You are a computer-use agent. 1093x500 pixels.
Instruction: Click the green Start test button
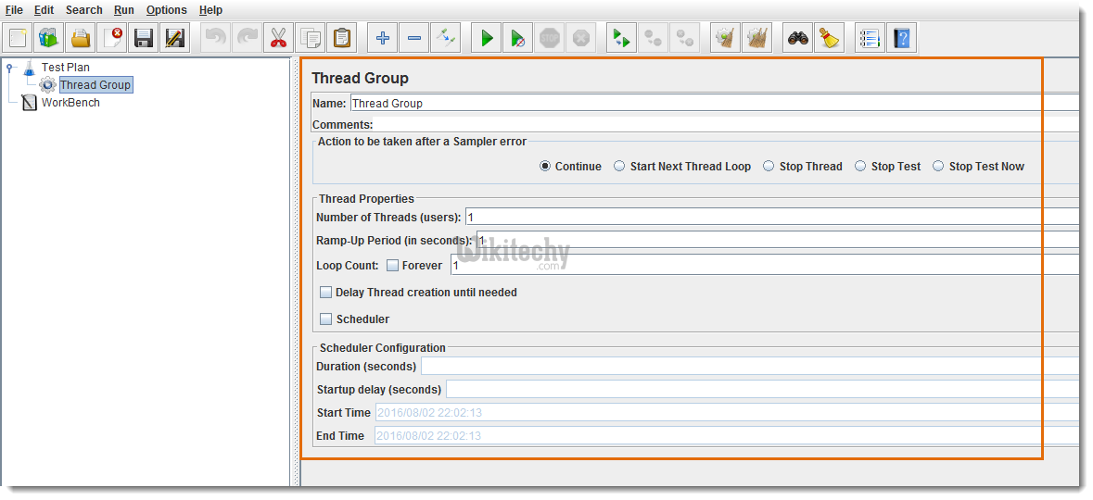pos(487,38)
